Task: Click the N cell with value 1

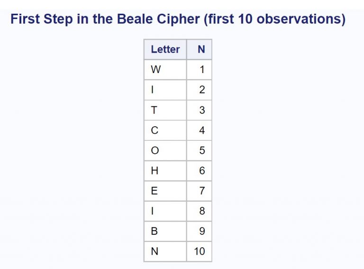Action: pos(199,70)
